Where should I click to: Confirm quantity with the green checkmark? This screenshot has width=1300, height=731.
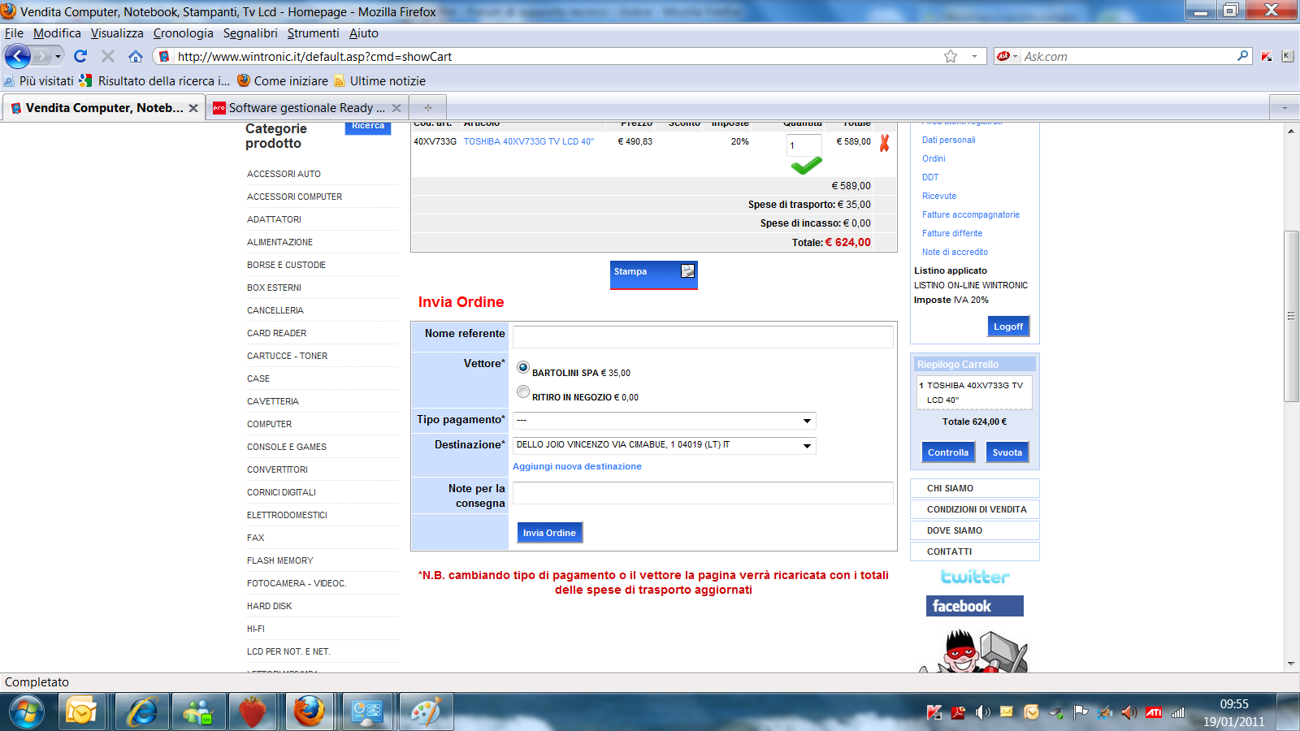click(806, 166)
